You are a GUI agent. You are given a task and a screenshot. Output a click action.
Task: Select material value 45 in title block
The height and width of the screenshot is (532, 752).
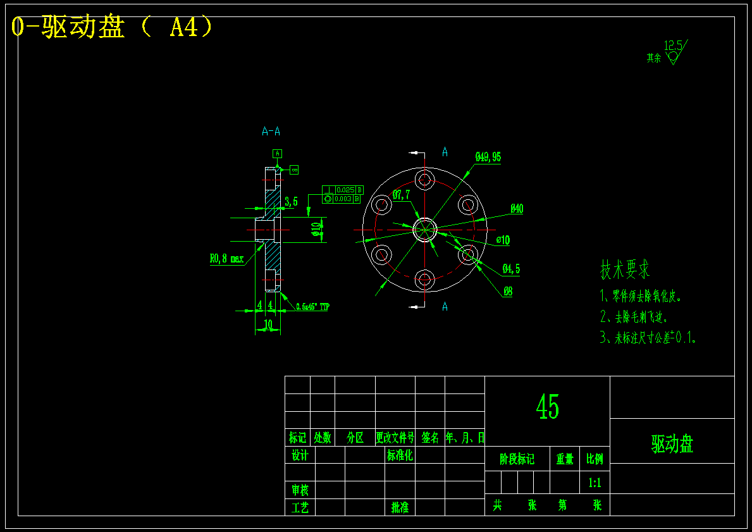tap(547, 406)
